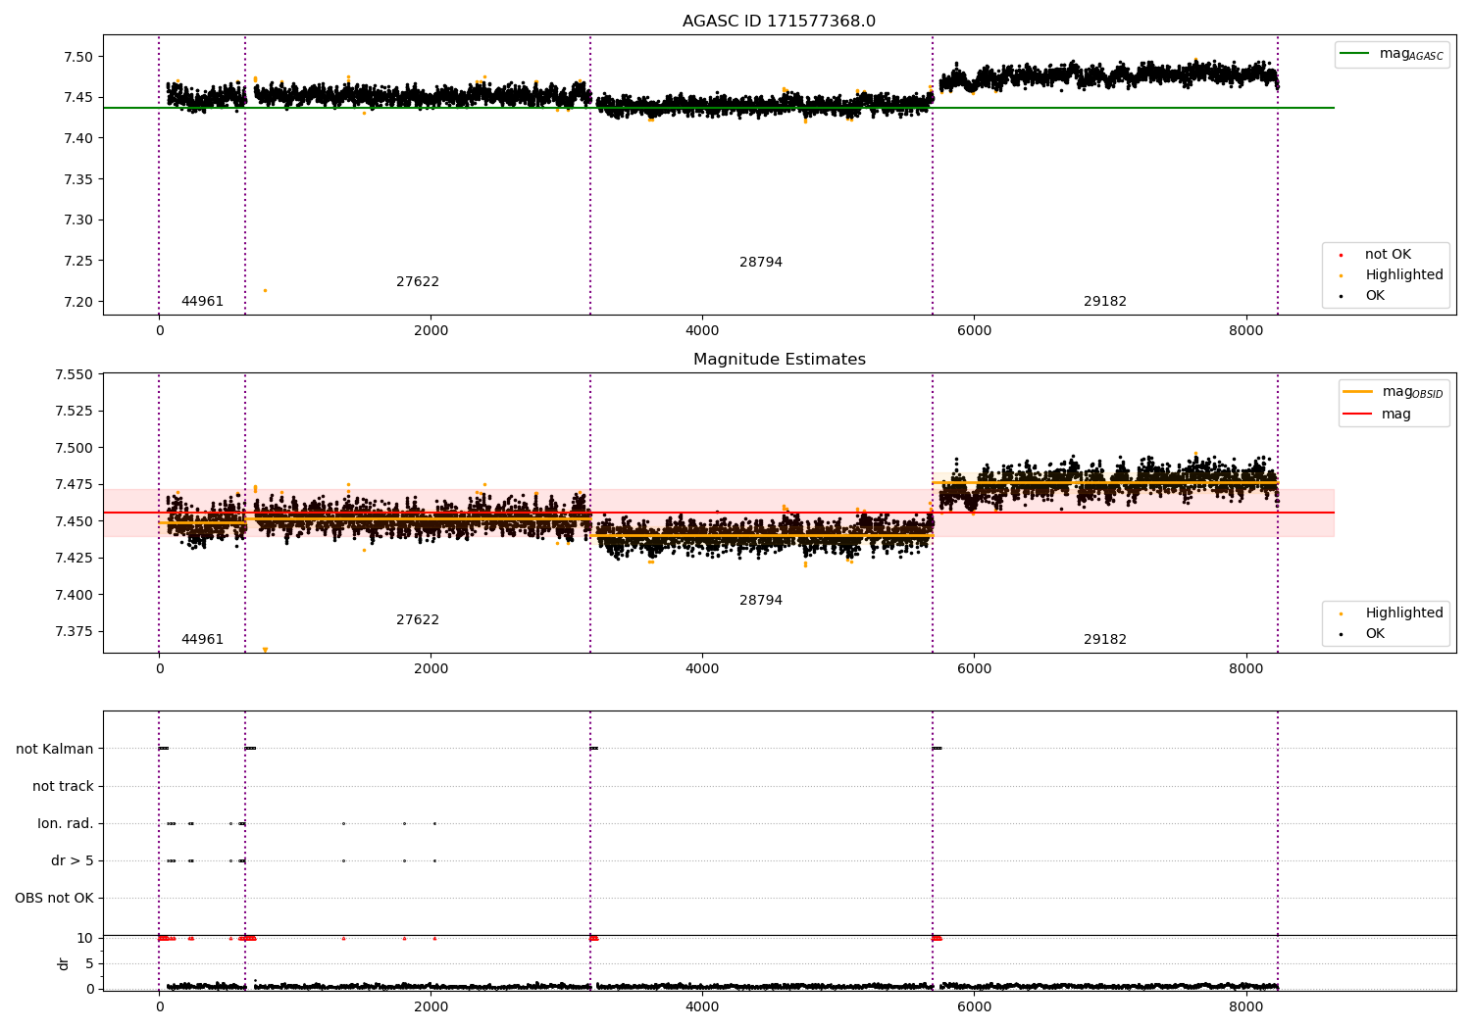Click OBSID label 27622 in the top plot

pyautogui.click(x=418, y=282)
